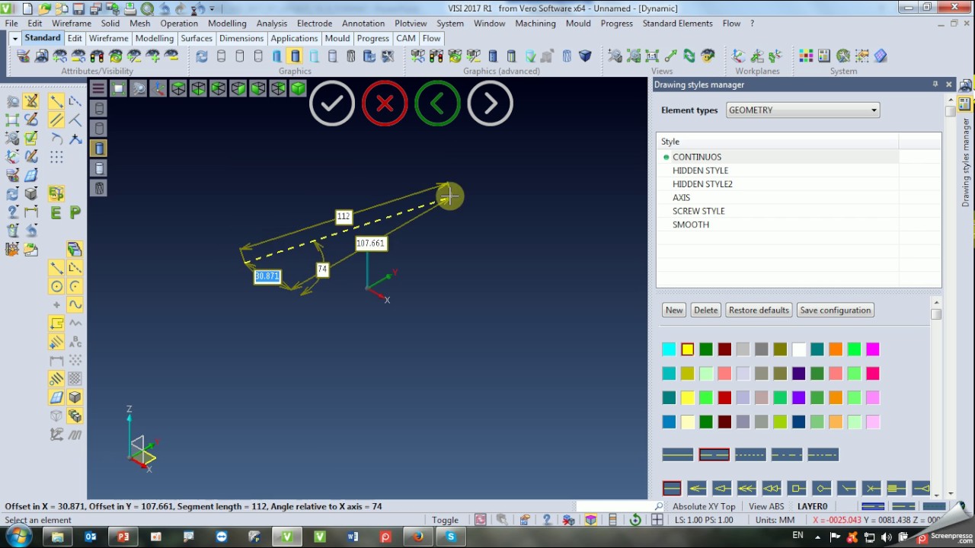975x548 pixels.
Task: Click the traffic light visibility icon
Action: 97,56
